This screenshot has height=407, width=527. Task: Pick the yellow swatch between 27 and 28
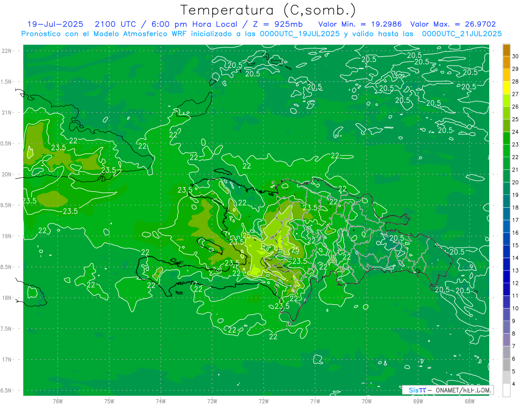click(x=506, y=88)
